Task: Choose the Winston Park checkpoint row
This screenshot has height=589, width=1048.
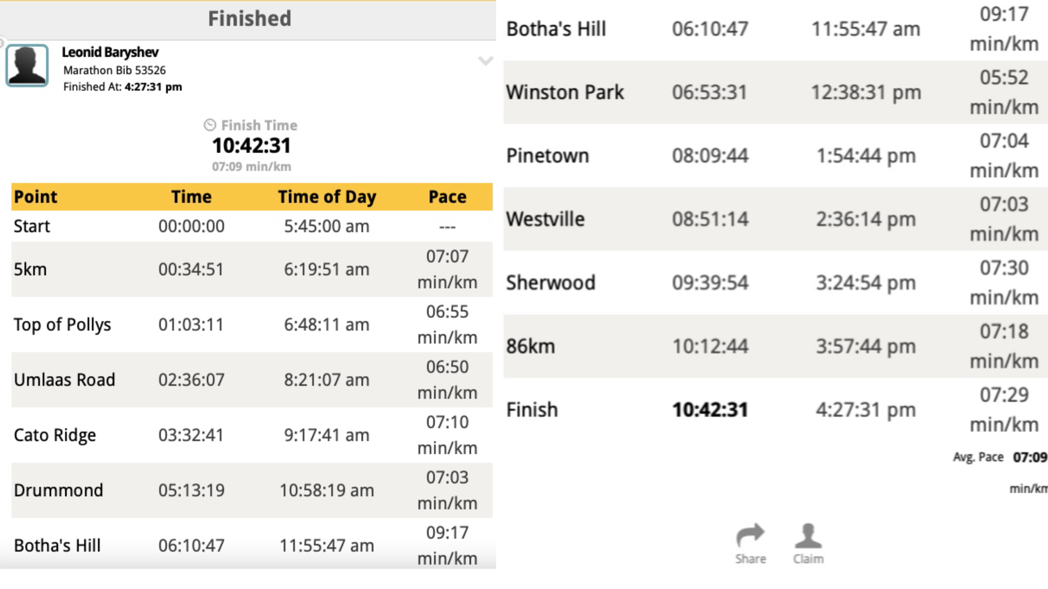Action: (776, 92)
